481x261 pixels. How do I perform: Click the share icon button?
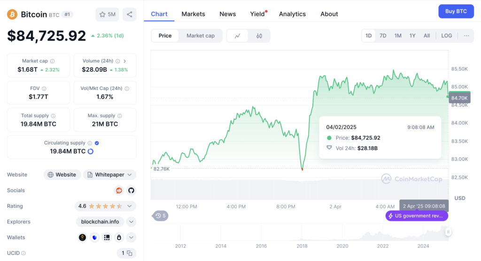tap(130, 15)
